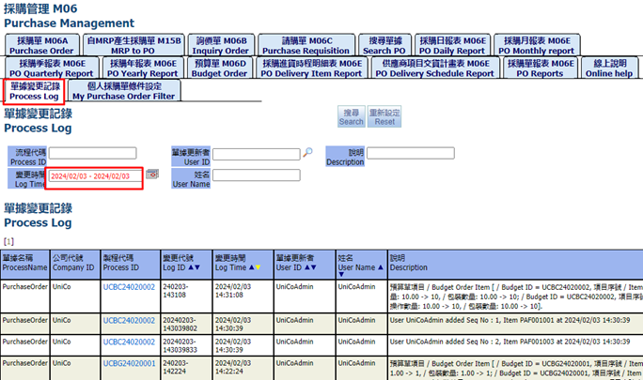Open the PO Reports tab

(541, 68)
